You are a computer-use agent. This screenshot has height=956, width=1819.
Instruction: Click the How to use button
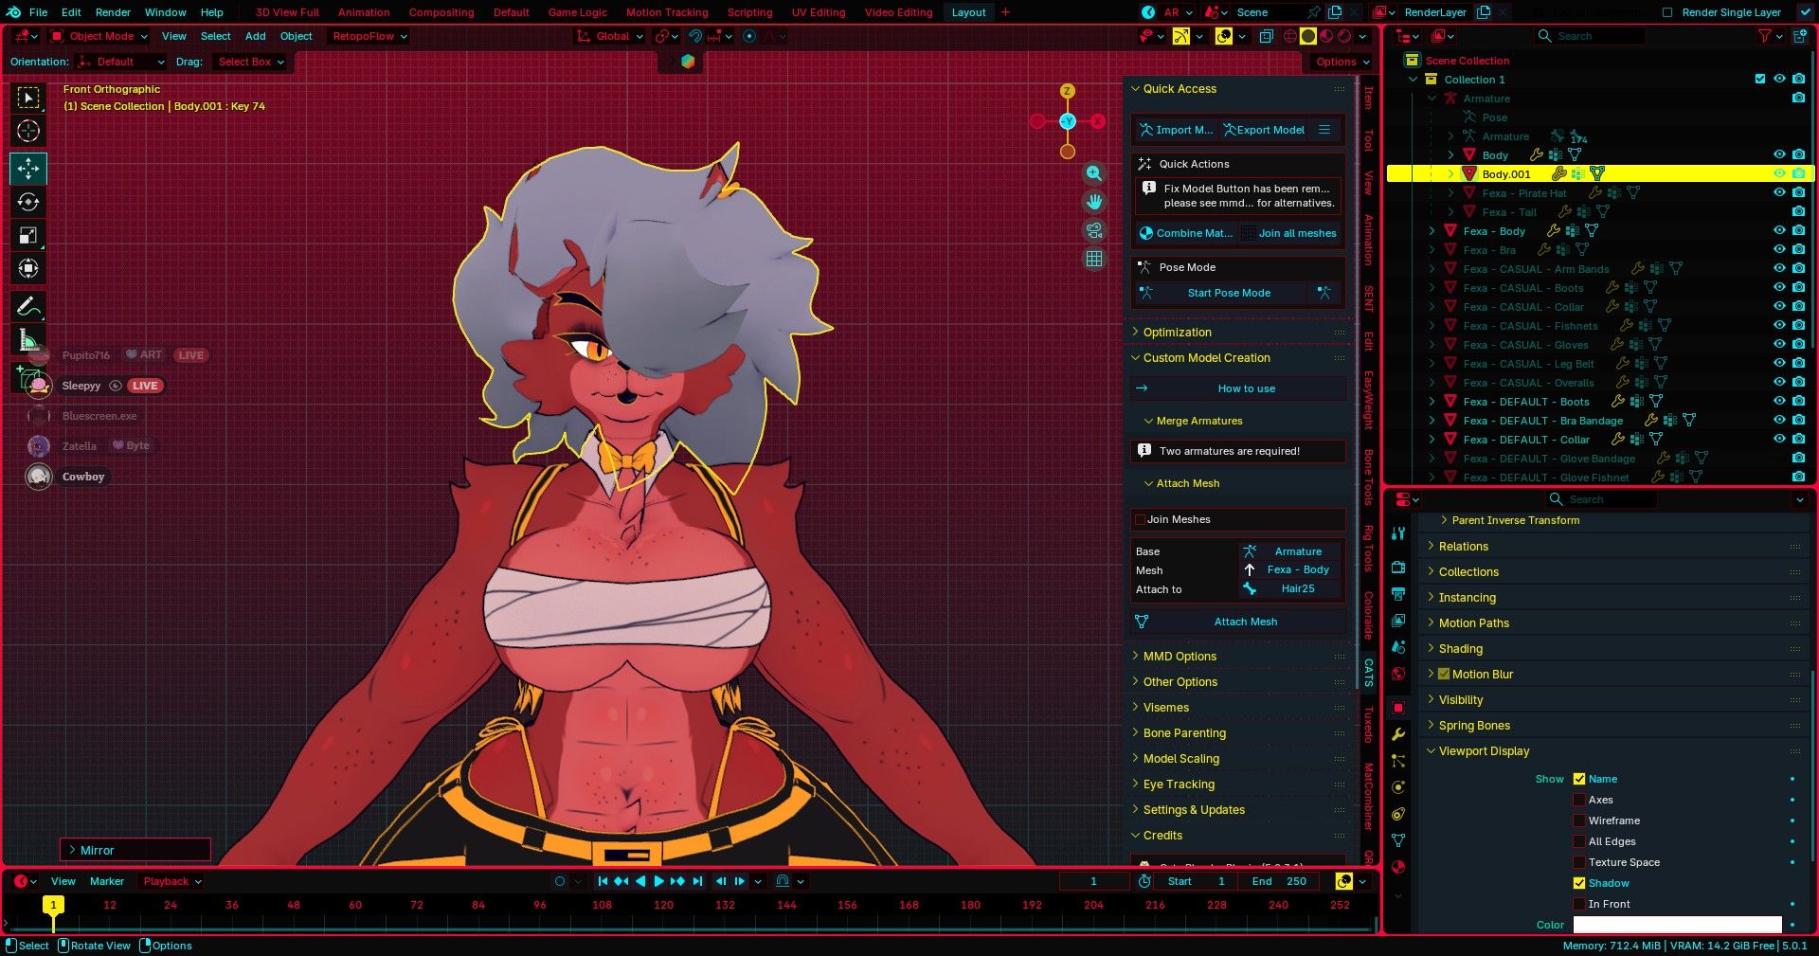coord(1238,388)
